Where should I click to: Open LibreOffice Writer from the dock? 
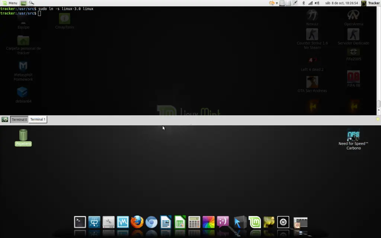166,222
